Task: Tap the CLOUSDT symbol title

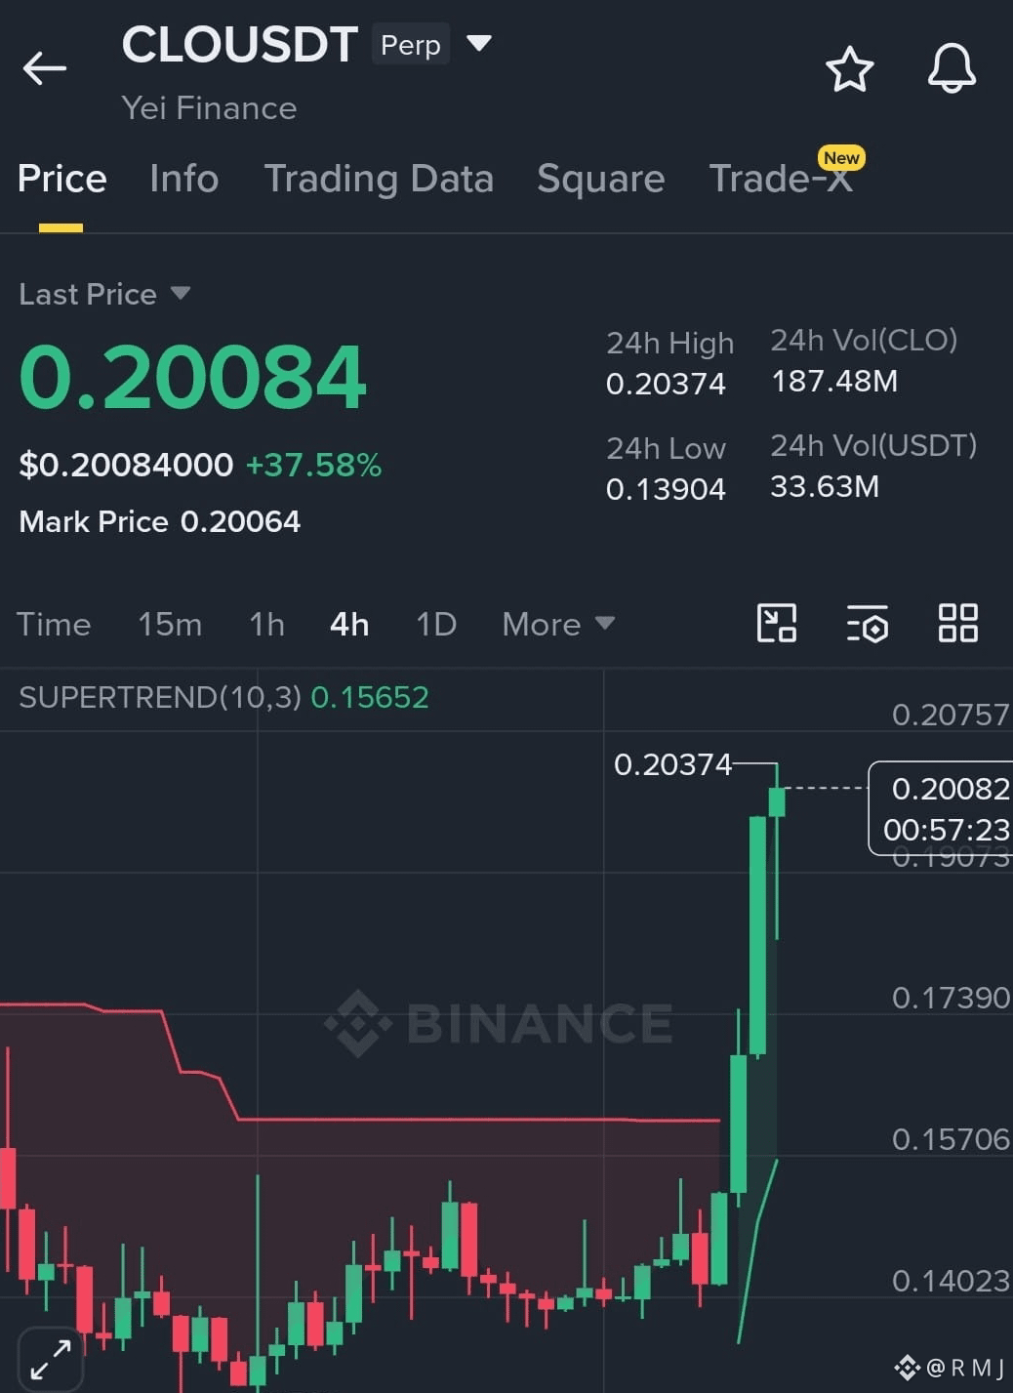Action: point(240,45)
